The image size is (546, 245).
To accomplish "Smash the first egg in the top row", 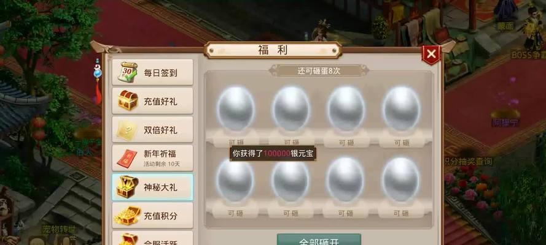I will tap(236, 108).
